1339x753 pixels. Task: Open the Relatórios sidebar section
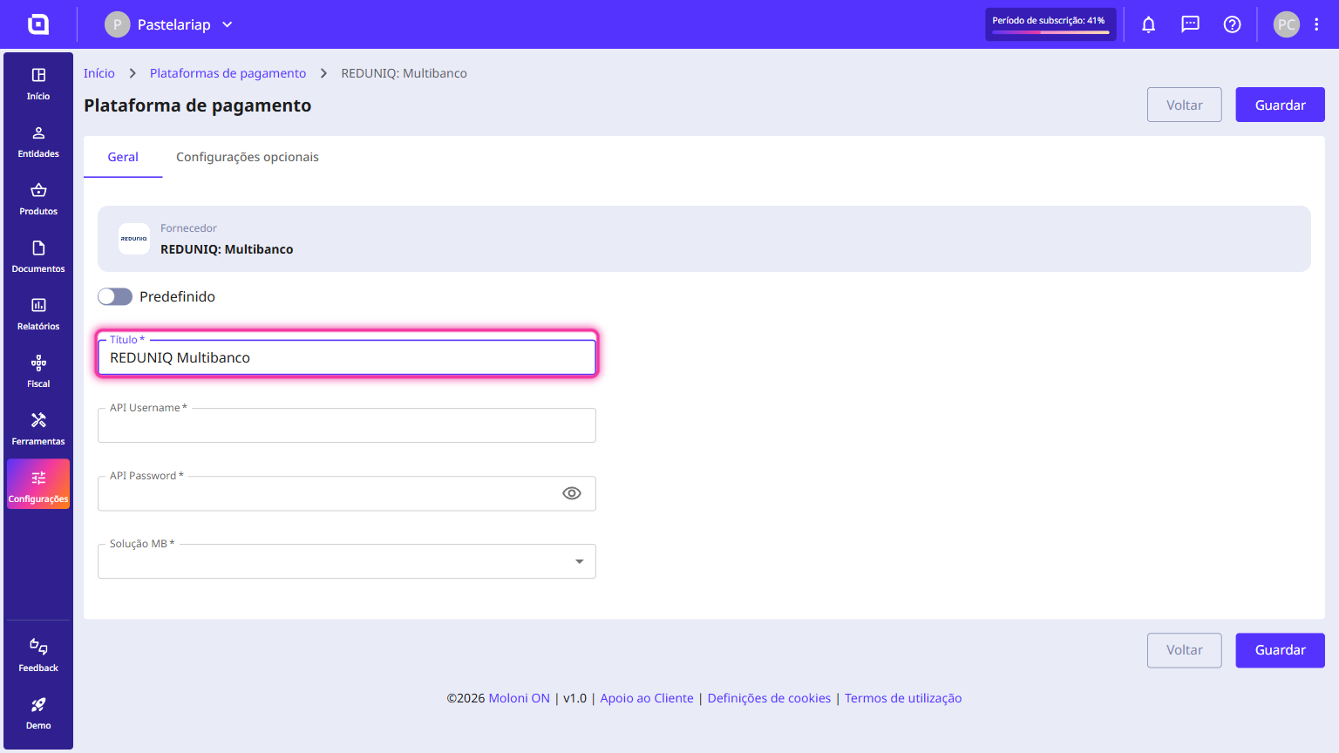click(38, 314)
